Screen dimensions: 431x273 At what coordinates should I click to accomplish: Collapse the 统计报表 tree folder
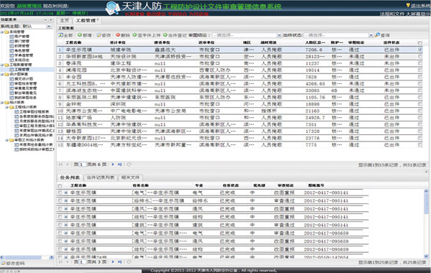(2, 103)
